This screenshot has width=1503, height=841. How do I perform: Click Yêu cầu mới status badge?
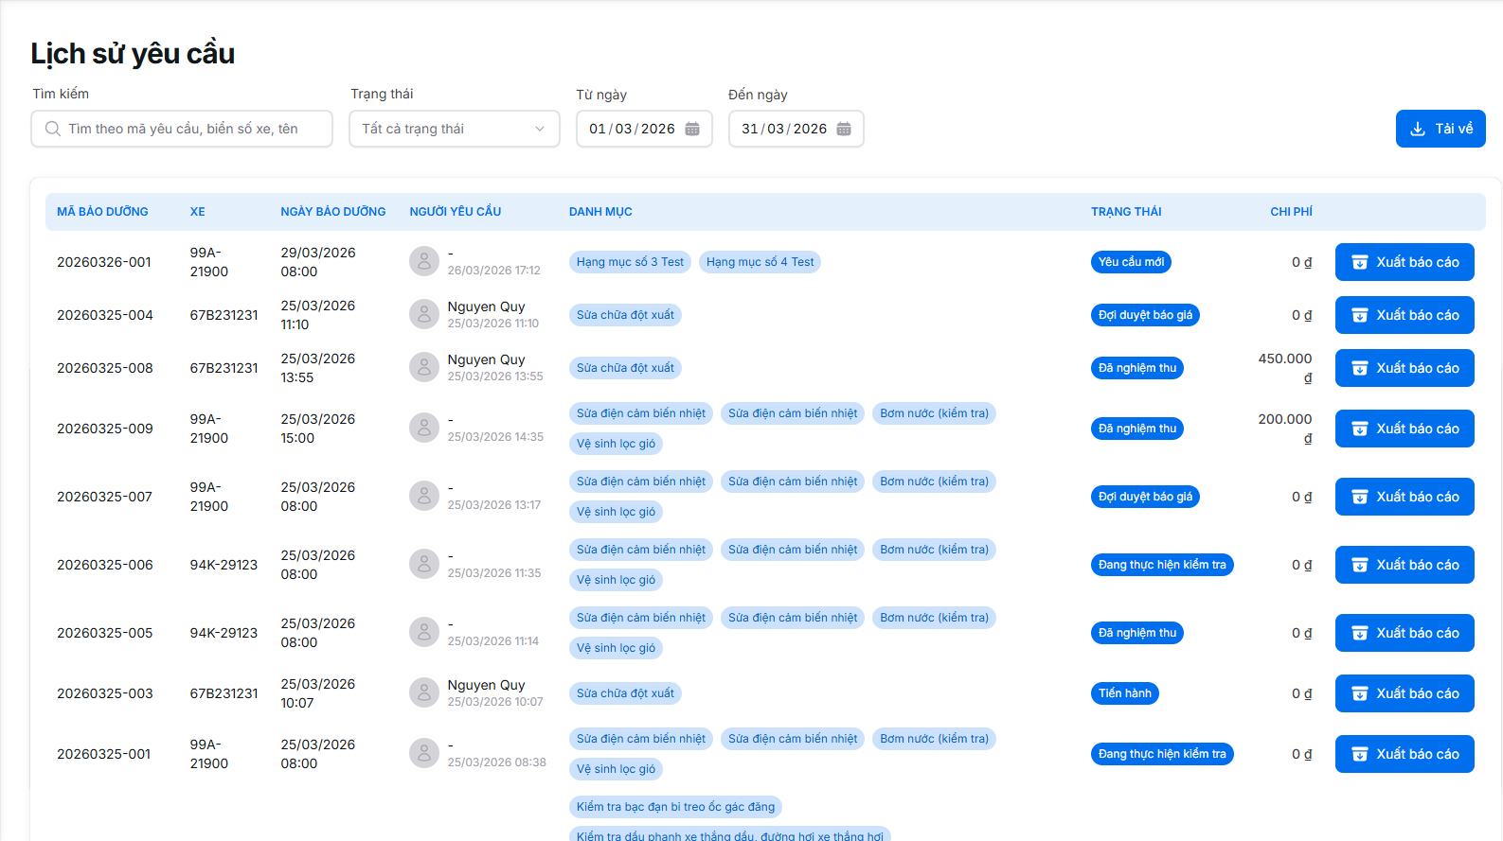click(x=1131, y=262)
